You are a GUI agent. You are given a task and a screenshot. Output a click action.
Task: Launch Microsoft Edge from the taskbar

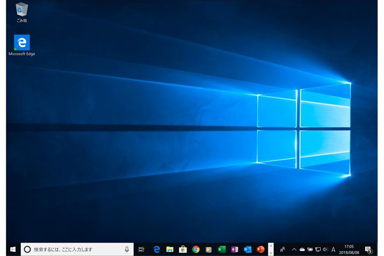pos(157,249)
